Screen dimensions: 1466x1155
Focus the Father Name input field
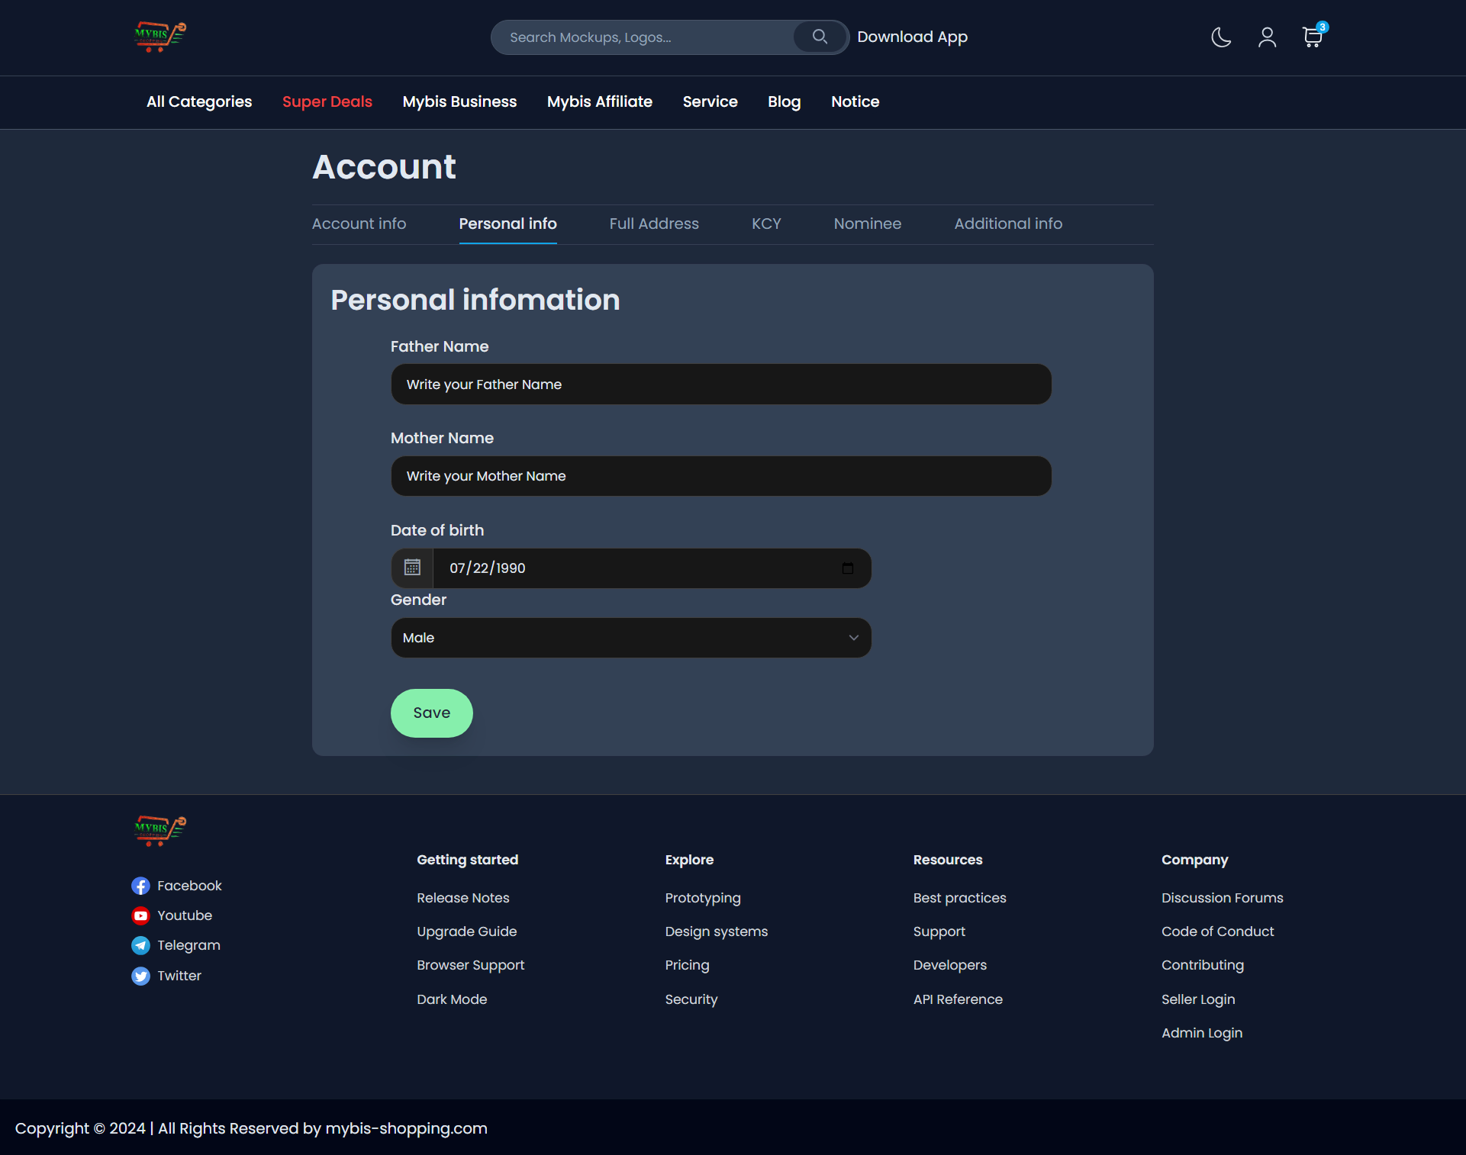click(720, 384)
